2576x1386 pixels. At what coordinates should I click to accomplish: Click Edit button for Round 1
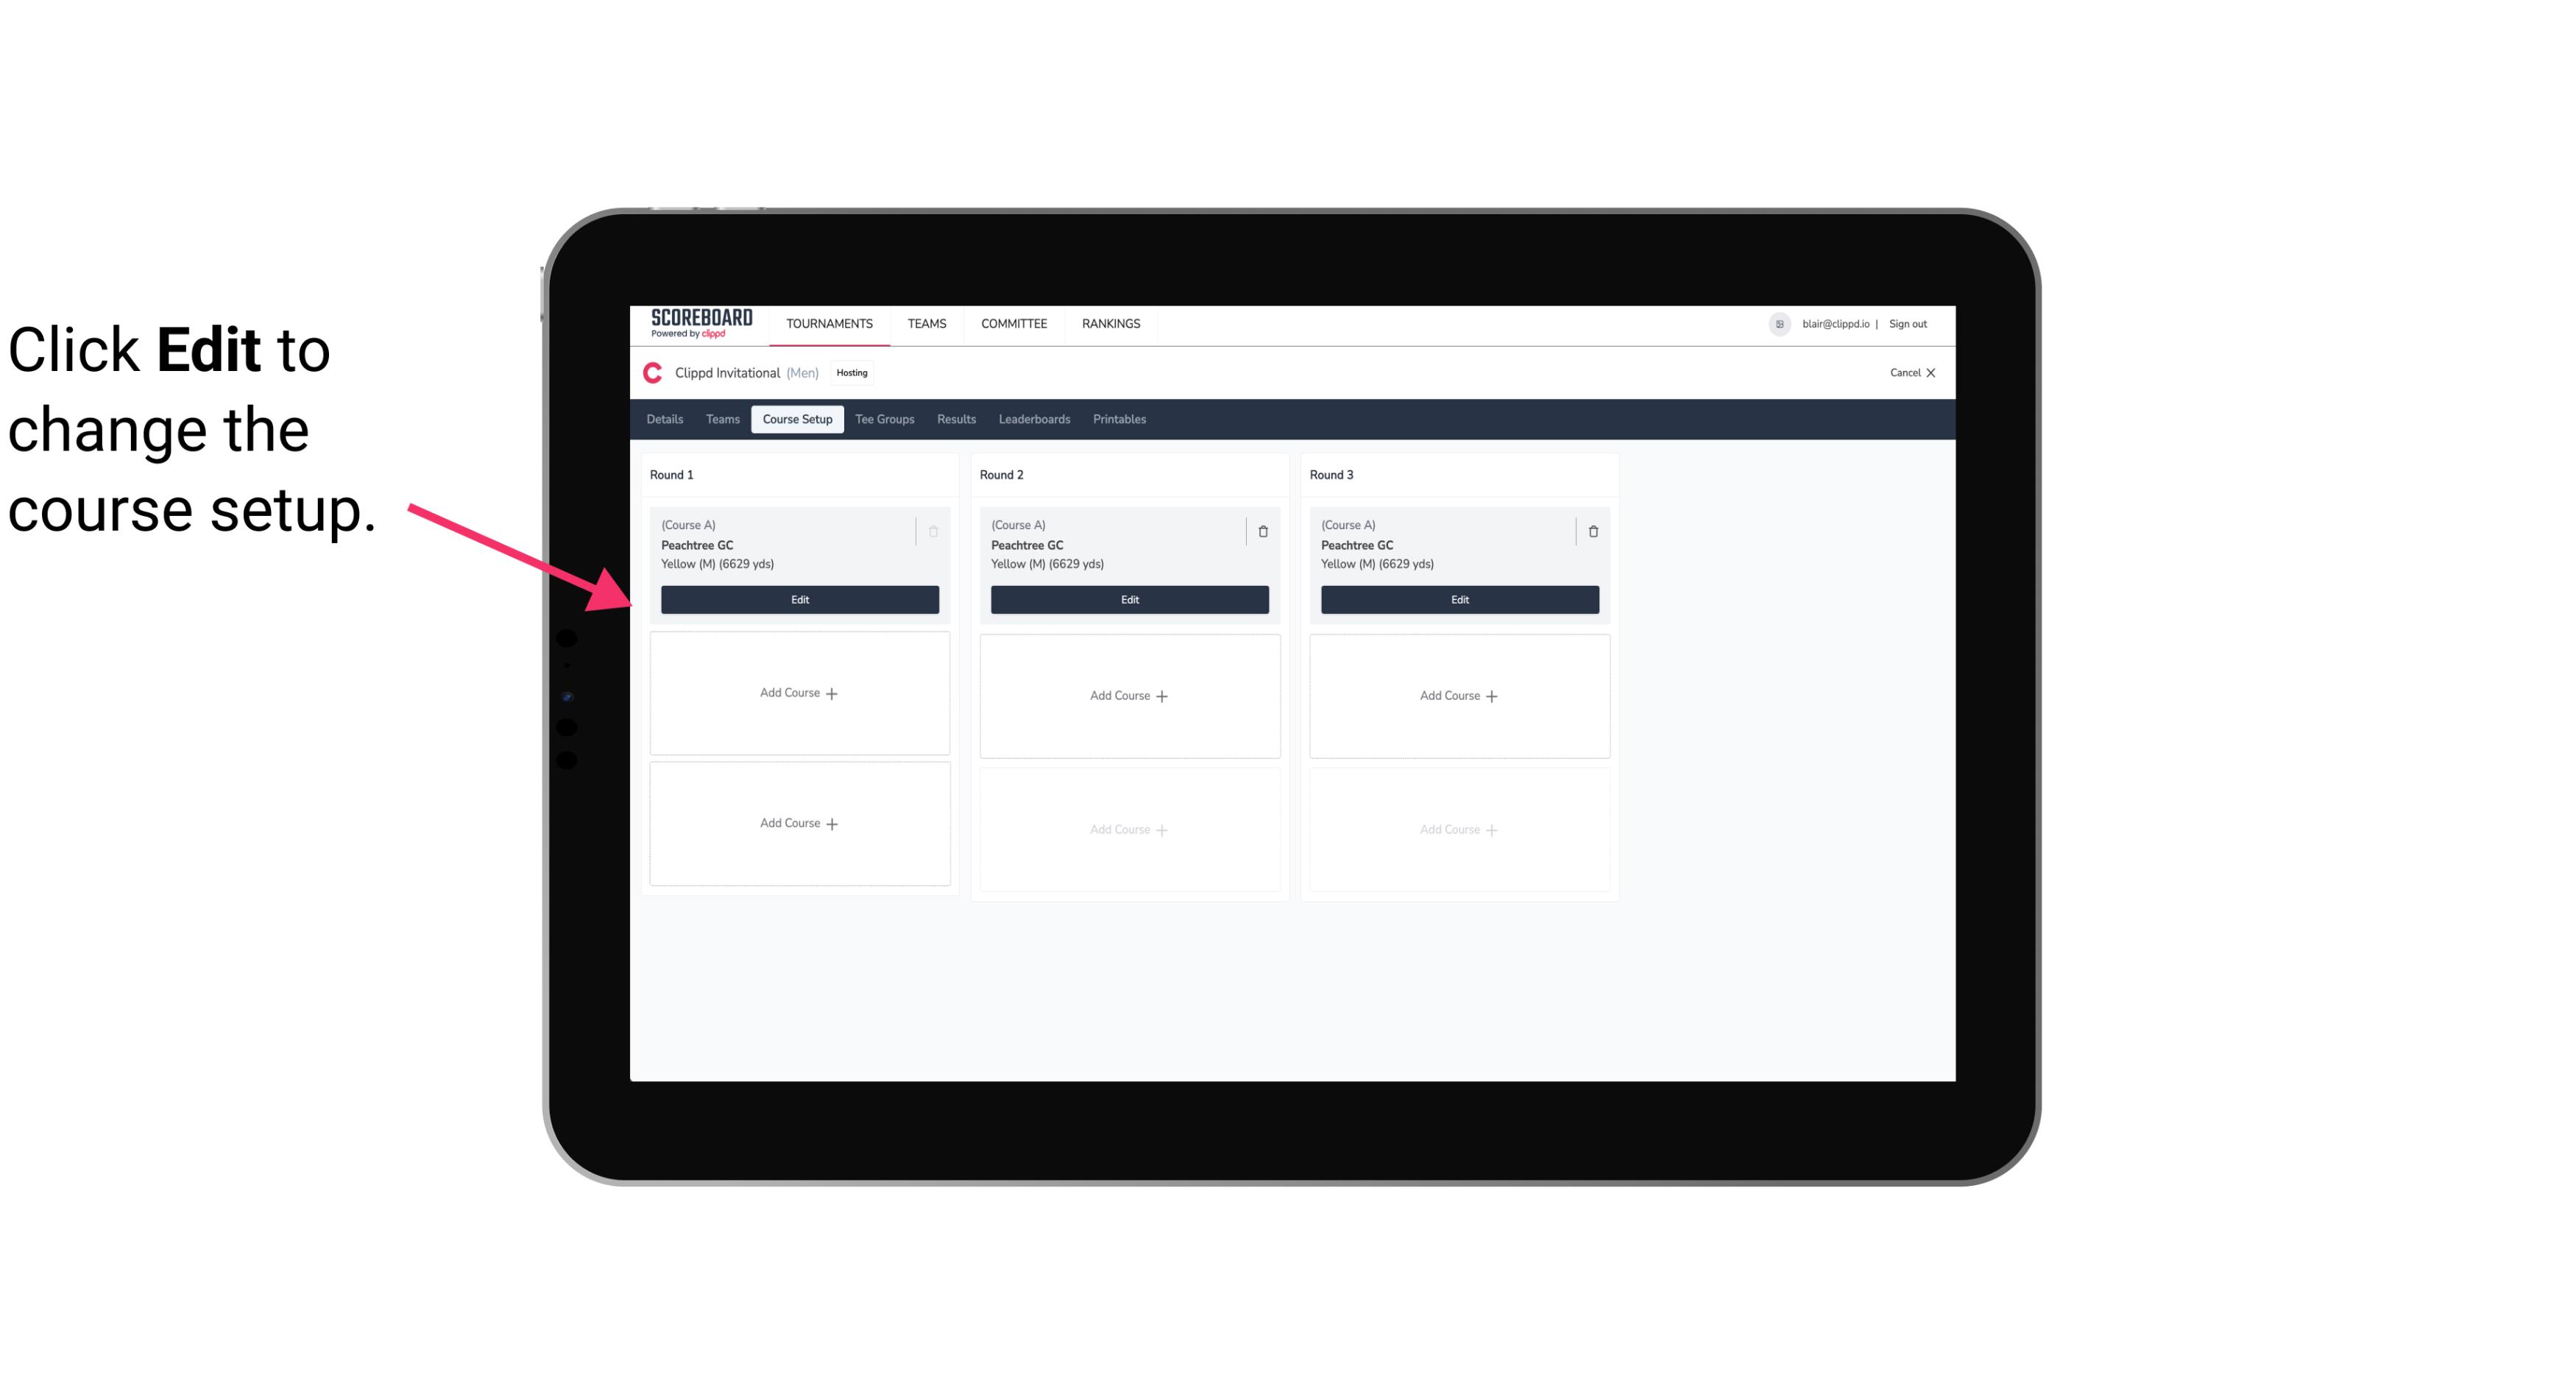[x=799, y=599]
